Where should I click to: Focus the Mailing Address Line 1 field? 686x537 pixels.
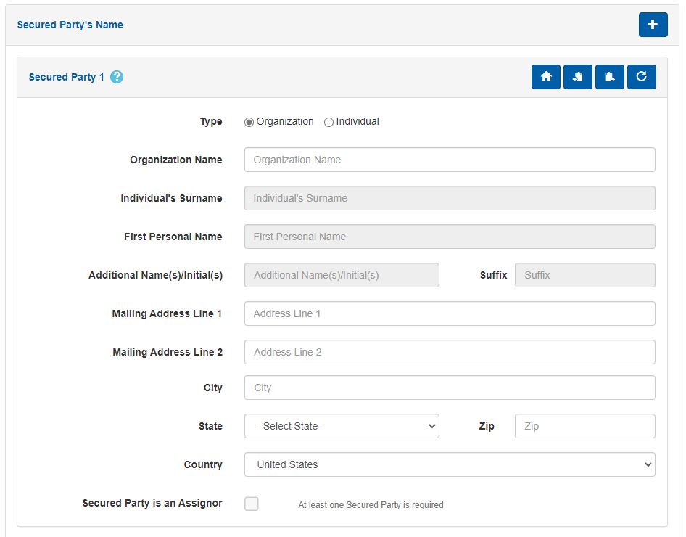click(450, 313)
